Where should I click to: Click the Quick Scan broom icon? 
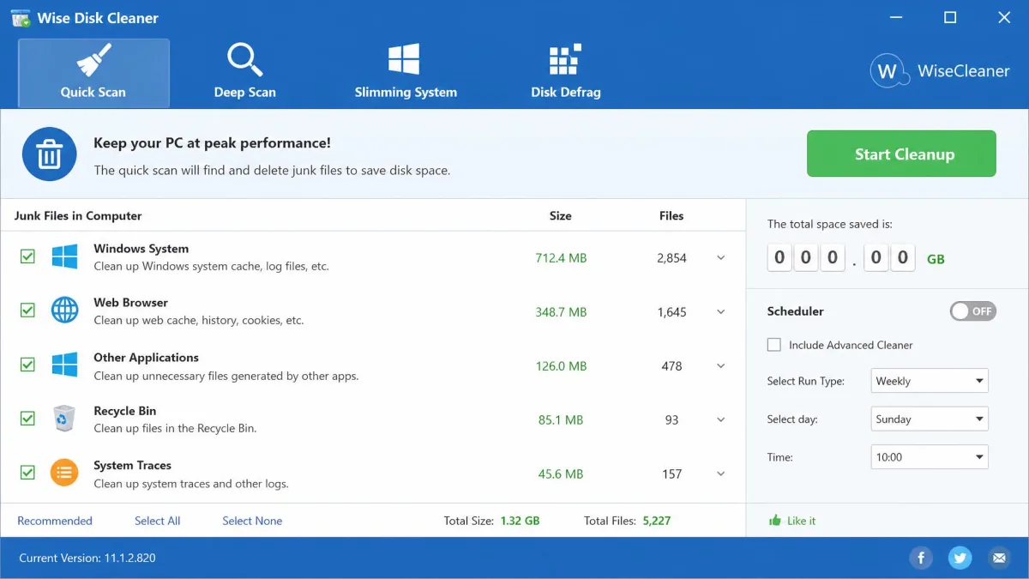[x=93, y=60]
